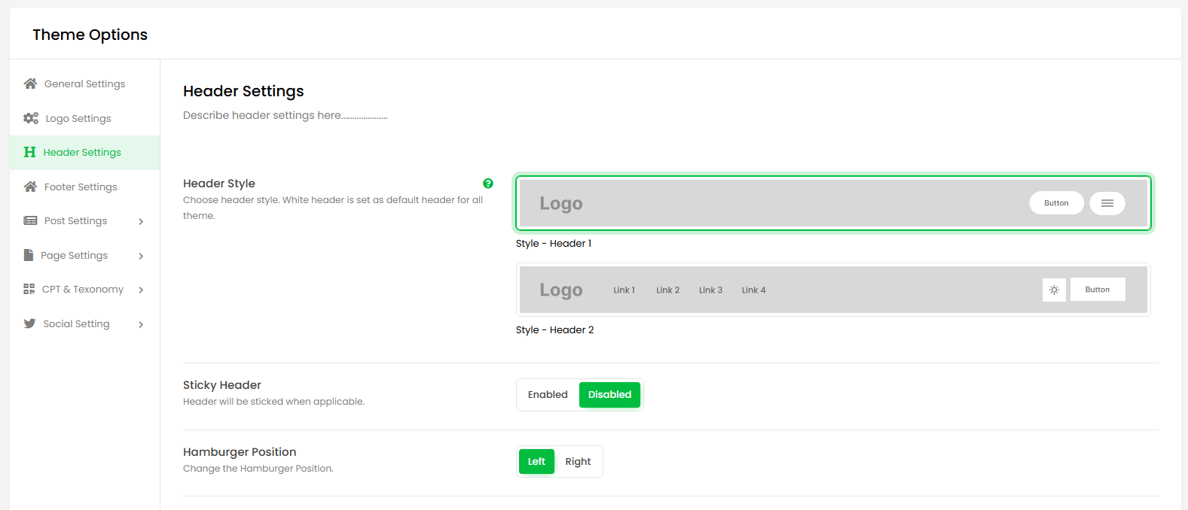Choose the Style - Header 2 preview
Viewport: 1188px width, 510px height.
(x=832, y=290)
